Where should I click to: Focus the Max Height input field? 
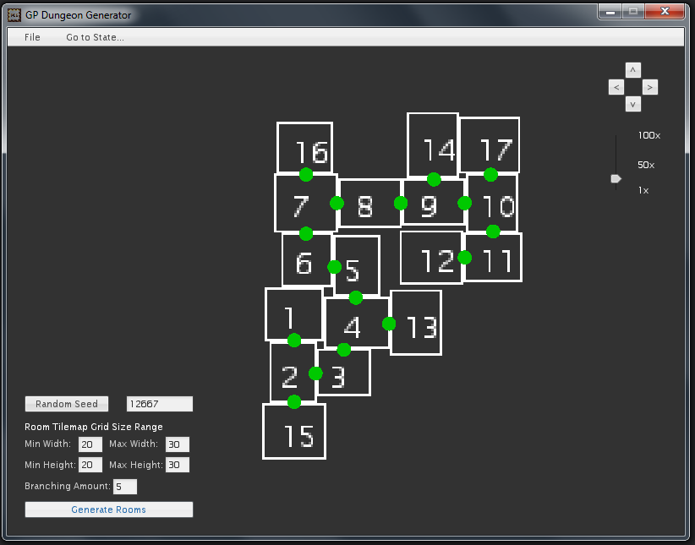point(178,465)
